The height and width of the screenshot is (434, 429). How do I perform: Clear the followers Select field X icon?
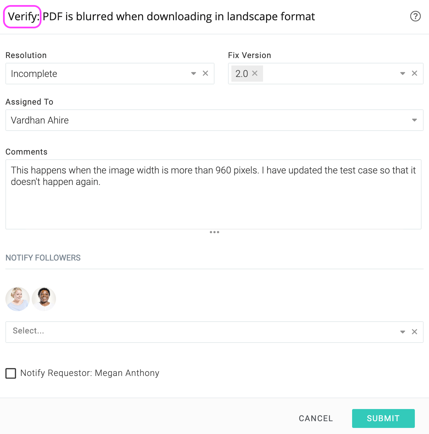(414, 332)
